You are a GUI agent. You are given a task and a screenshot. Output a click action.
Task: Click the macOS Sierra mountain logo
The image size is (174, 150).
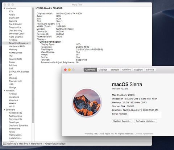click(x=87, y=102)
